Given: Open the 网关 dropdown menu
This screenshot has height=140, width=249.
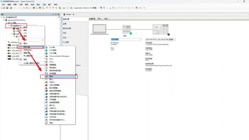Looking at the screenshot, I should click(100, 19).
